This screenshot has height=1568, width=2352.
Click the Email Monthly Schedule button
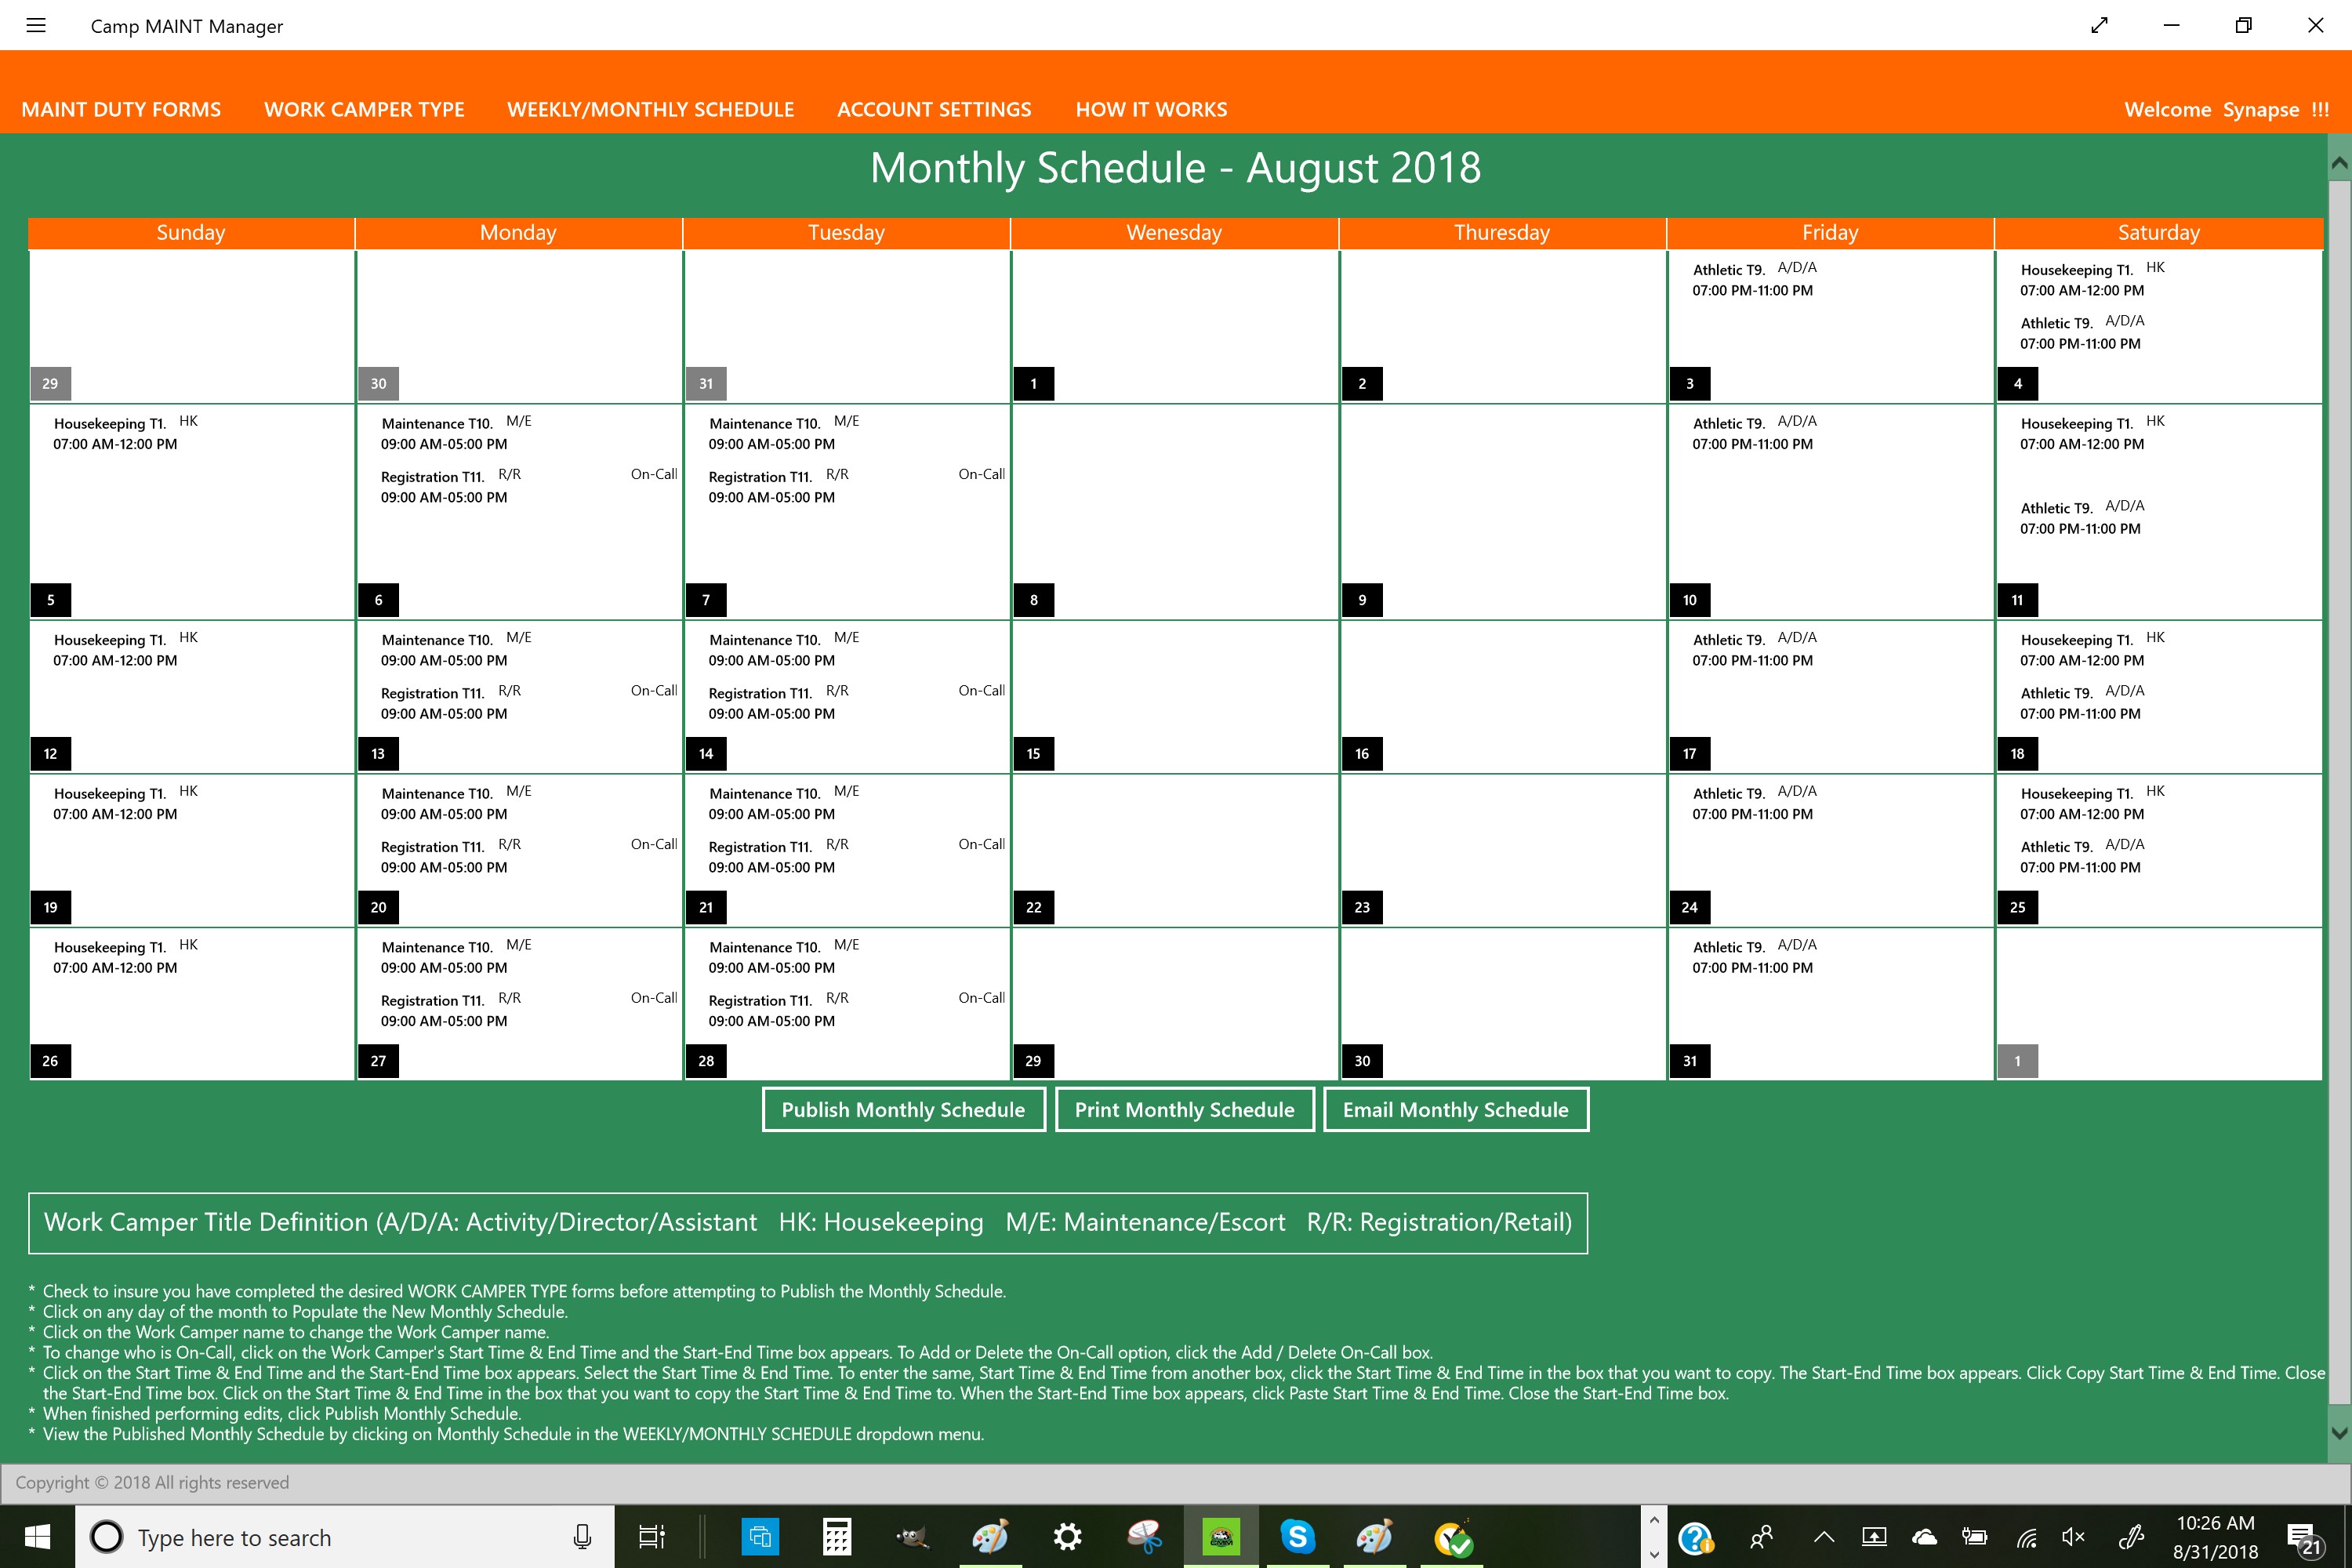coord(1455,1110)
